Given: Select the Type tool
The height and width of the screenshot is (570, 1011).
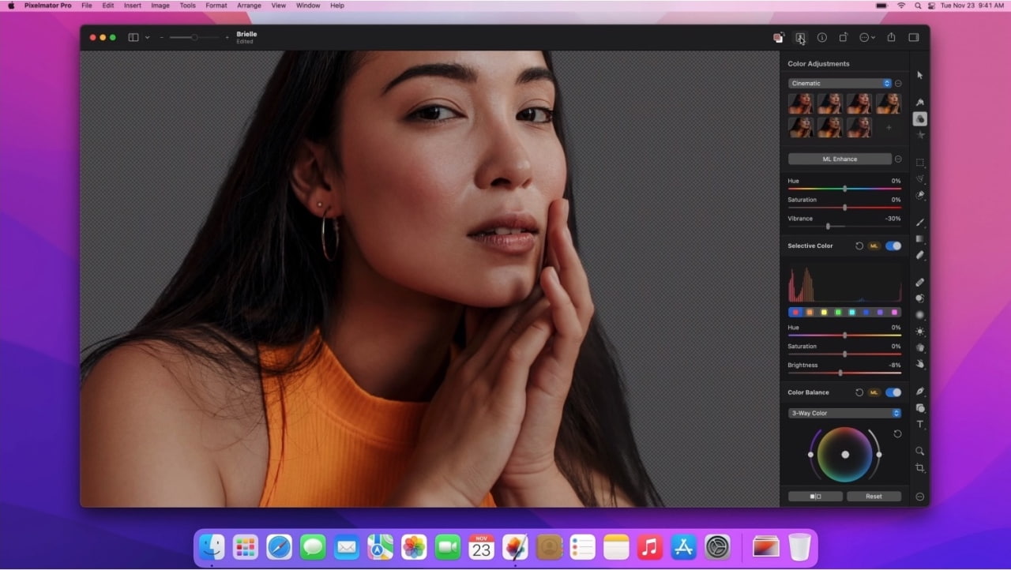Looking at the screenshot, I should (x=919, y=425).
